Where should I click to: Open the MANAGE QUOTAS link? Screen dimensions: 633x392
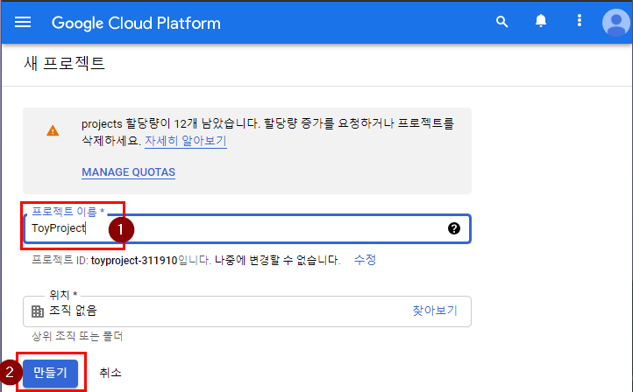[128, 172]
